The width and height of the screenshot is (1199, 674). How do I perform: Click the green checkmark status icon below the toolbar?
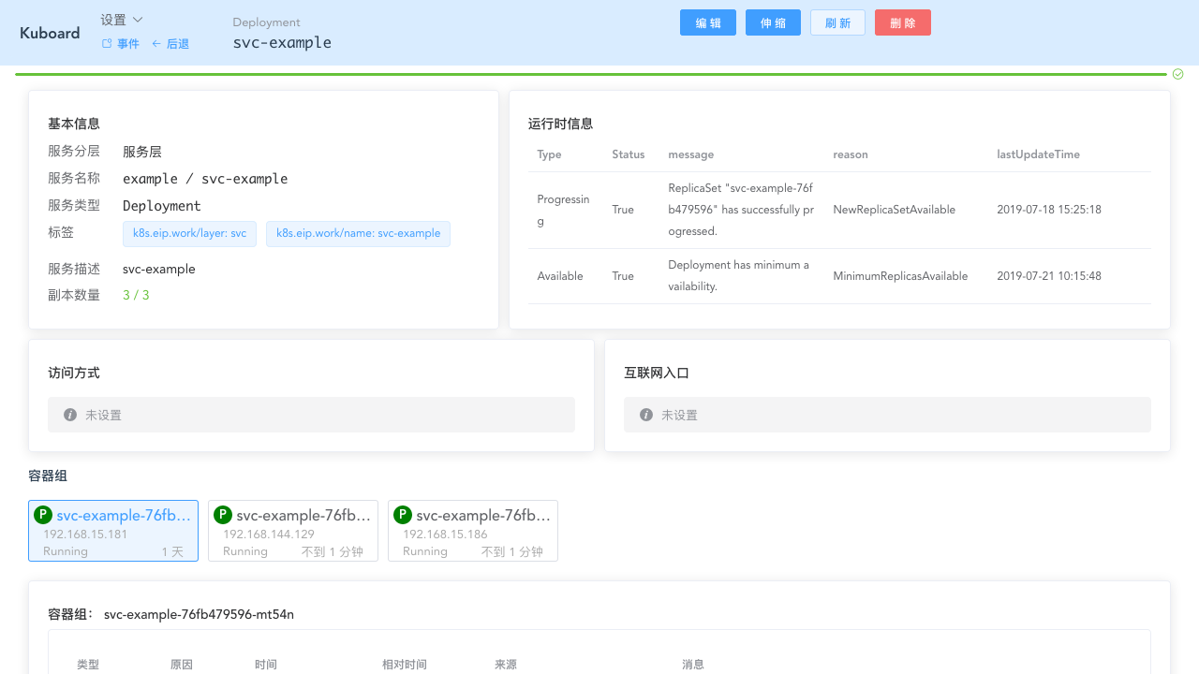[1177, 73]
